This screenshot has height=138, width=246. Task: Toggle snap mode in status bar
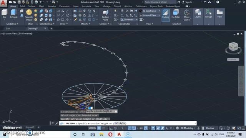103,128
